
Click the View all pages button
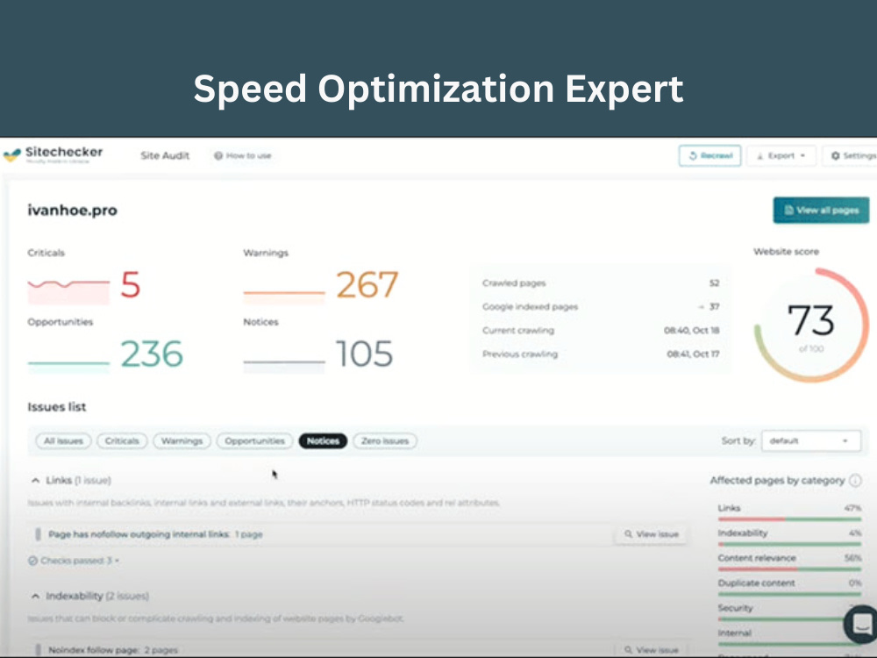821,210
